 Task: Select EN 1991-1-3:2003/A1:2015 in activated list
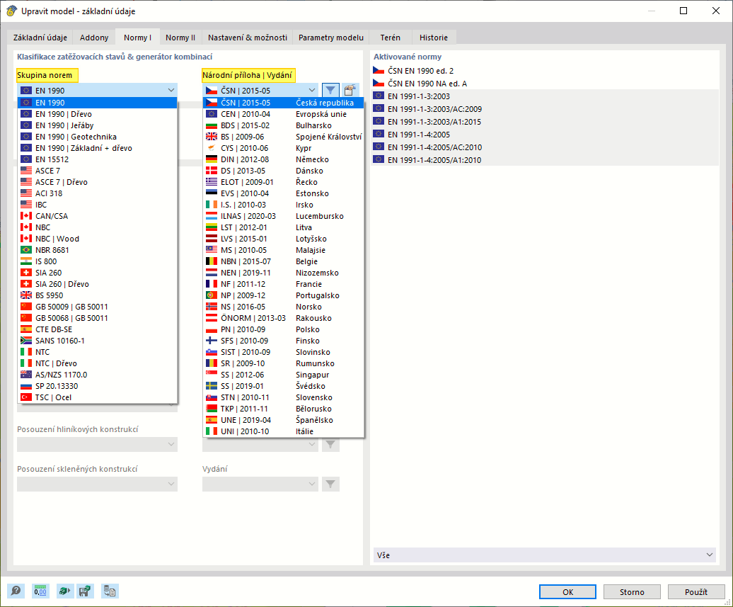(x=545, y=122)
